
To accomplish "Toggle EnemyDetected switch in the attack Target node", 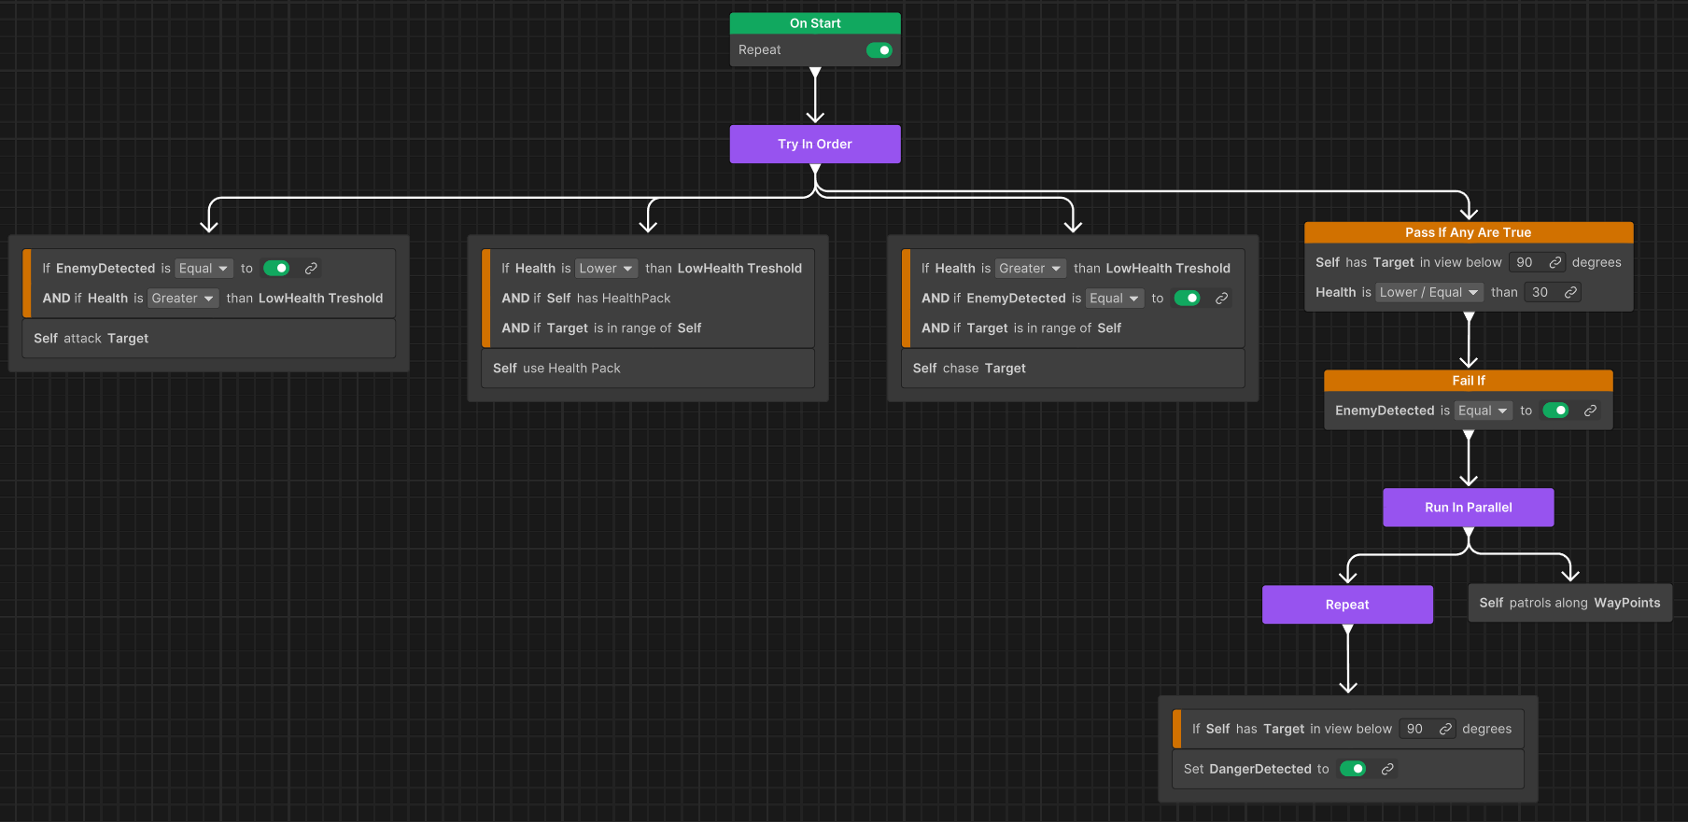I will 276,269.
